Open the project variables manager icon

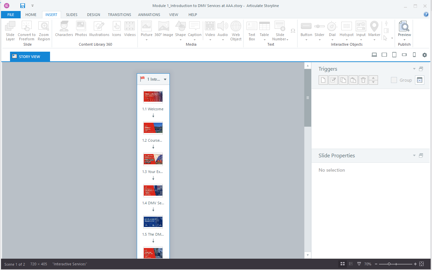420,80
